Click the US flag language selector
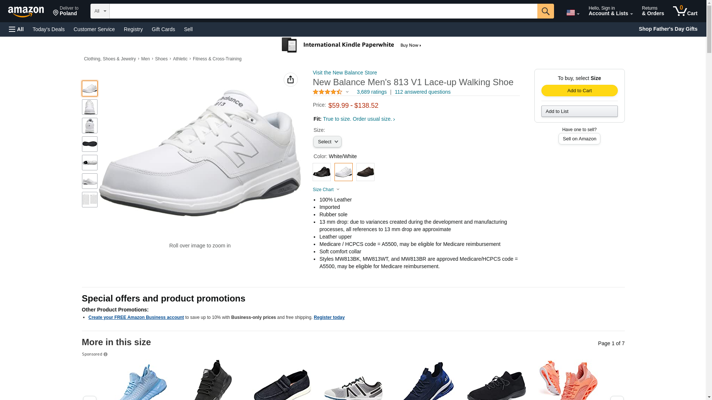This screenshot has height=400, width=712. click(572, 13)
